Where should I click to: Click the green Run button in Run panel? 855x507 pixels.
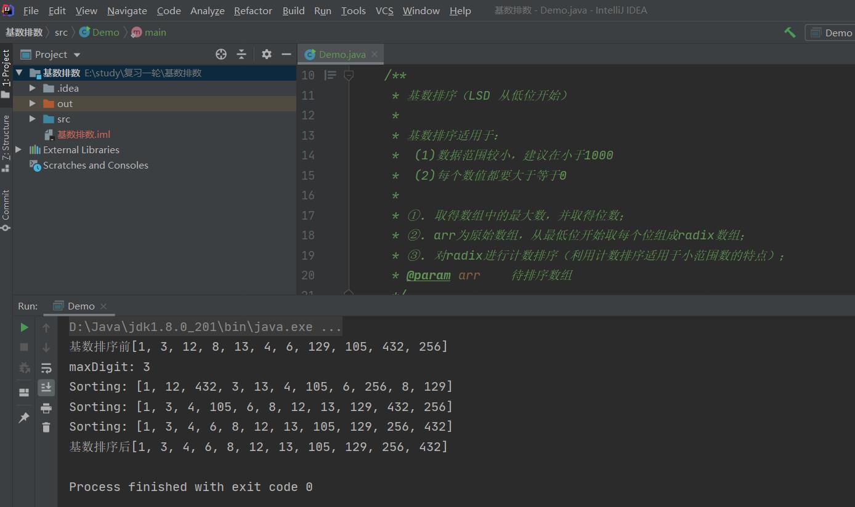click(x=24, y=327)
